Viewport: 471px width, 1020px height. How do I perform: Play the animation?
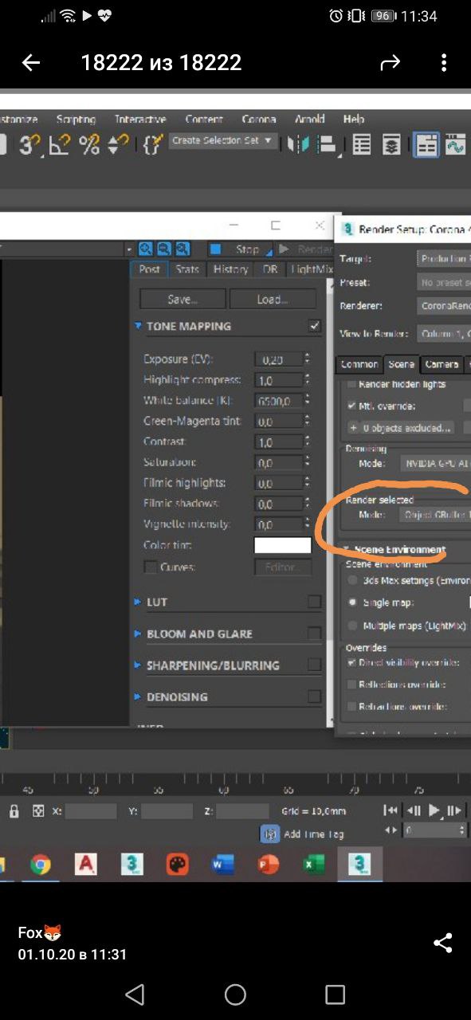click(x=434, y=810)
